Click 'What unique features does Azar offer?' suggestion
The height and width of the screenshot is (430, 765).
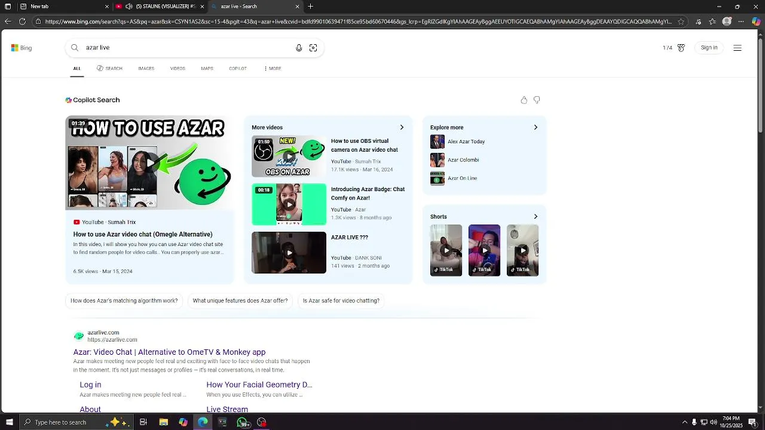click(x=240, y=301)
